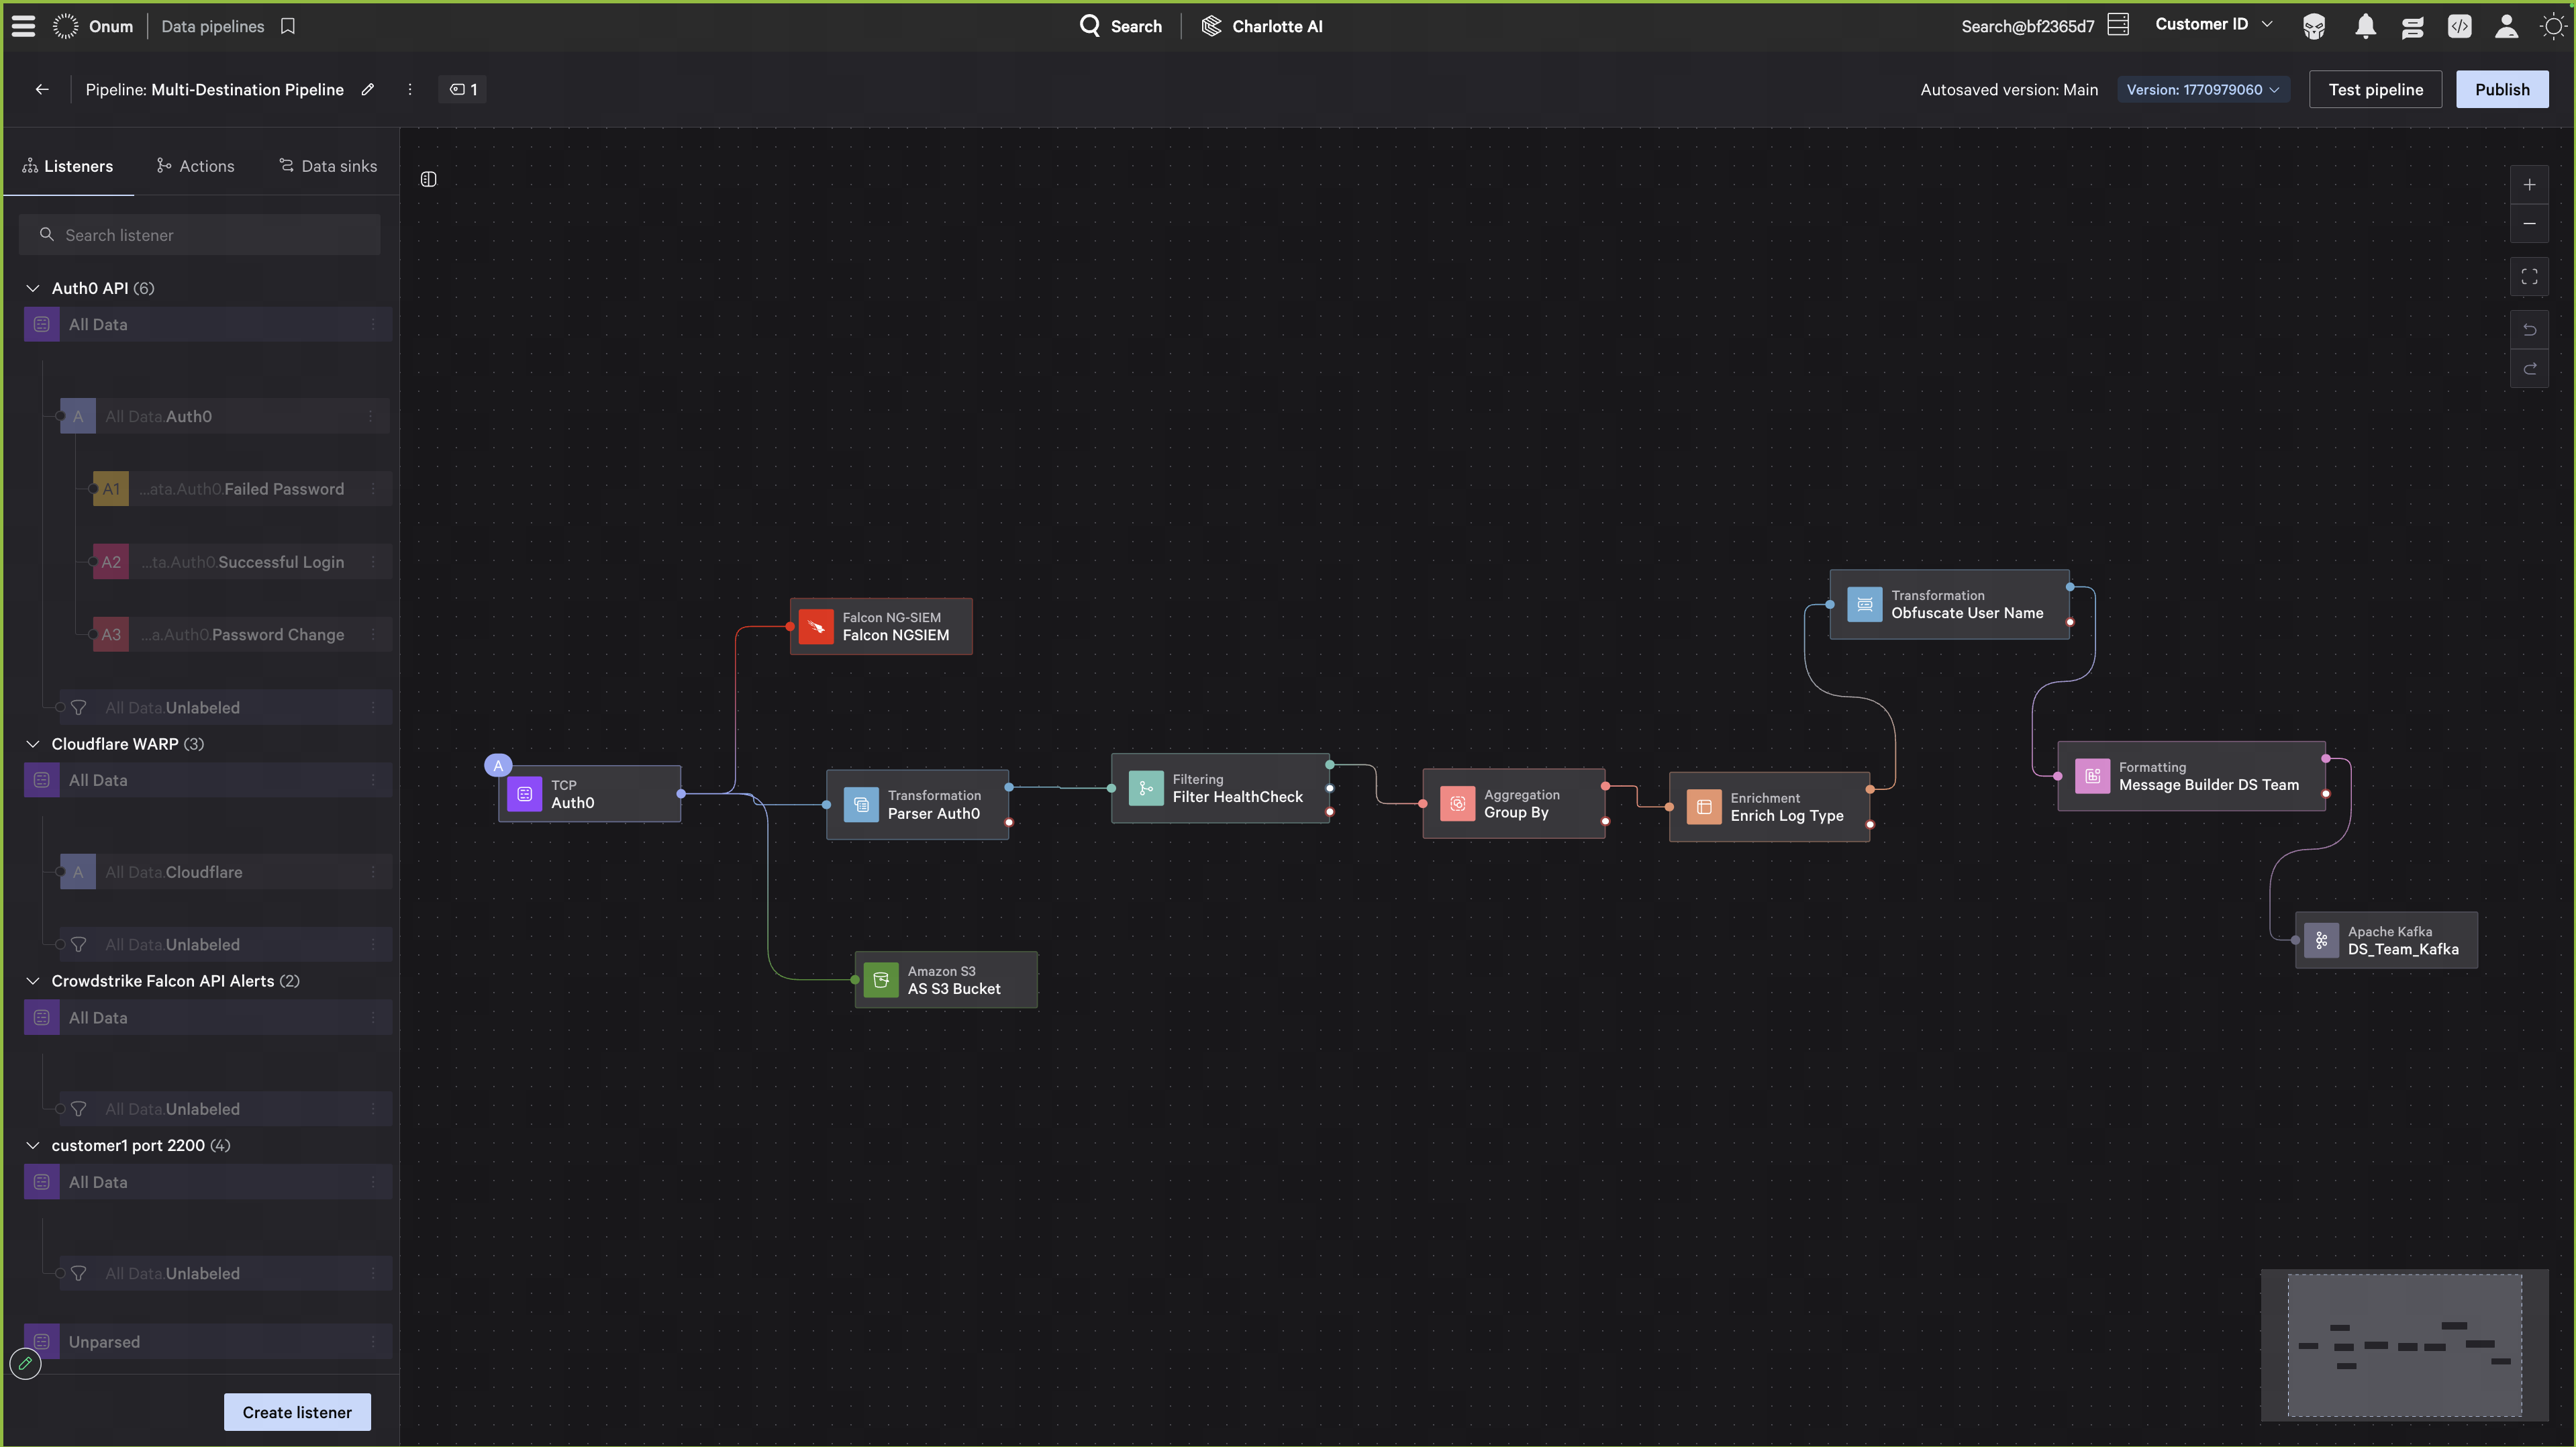The image size is (2576, 1447).
Task: Fit pipeline to screen
Action: point(2529,277)
